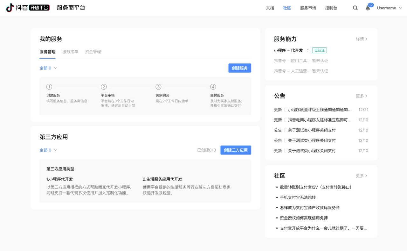Expand the 全部 filter in 我的服务
Screen dimensions: 407x251
[48, 68]
